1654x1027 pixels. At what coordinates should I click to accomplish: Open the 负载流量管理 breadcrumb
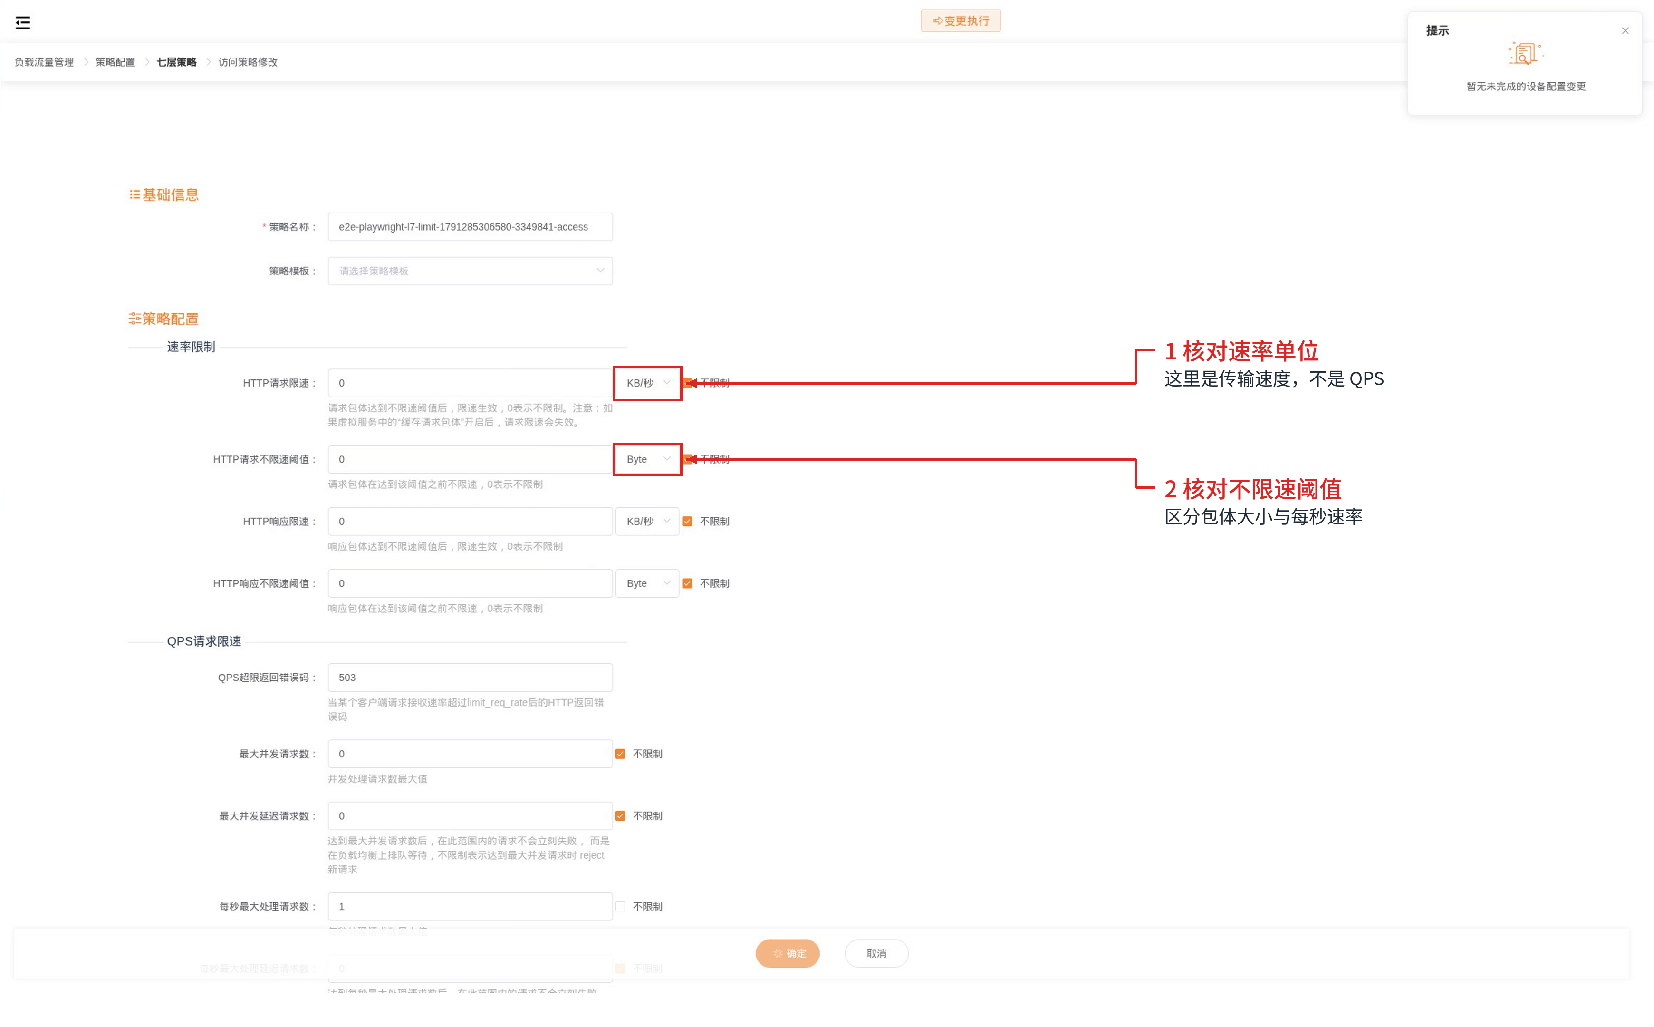[44, 62]
